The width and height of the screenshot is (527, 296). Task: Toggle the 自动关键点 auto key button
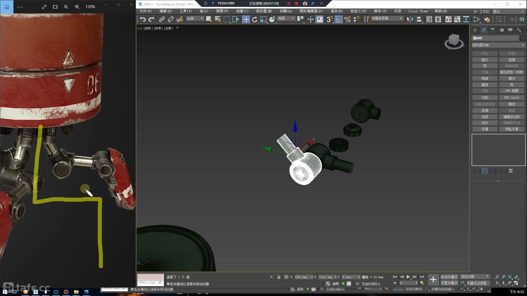click(449, 277)
